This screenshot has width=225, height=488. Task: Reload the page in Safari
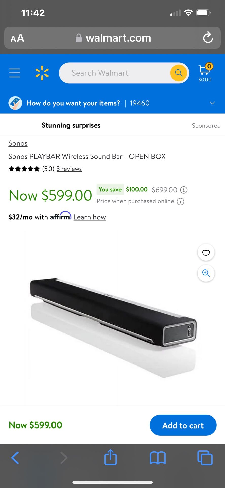click(208, 38)
